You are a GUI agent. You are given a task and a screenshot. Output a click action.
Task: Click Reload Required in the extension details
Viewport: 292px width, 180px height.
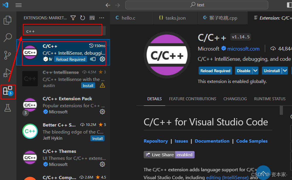215,71
